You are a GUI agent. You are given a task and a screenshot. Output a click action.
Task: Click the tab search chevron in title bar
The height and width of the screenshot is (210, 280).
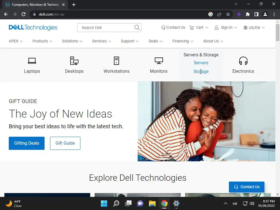click(x=236, y=4)
